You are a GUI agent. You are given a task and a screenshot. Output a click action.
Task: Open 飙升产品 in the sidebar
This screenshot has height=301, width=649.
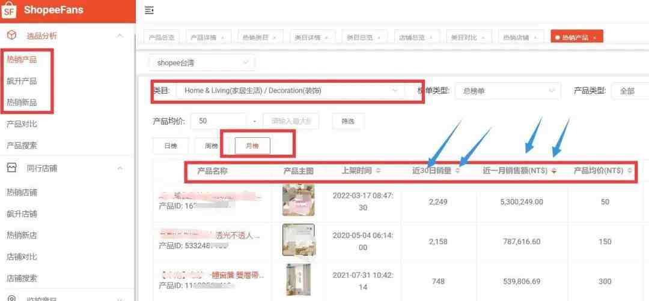[22, 81]
